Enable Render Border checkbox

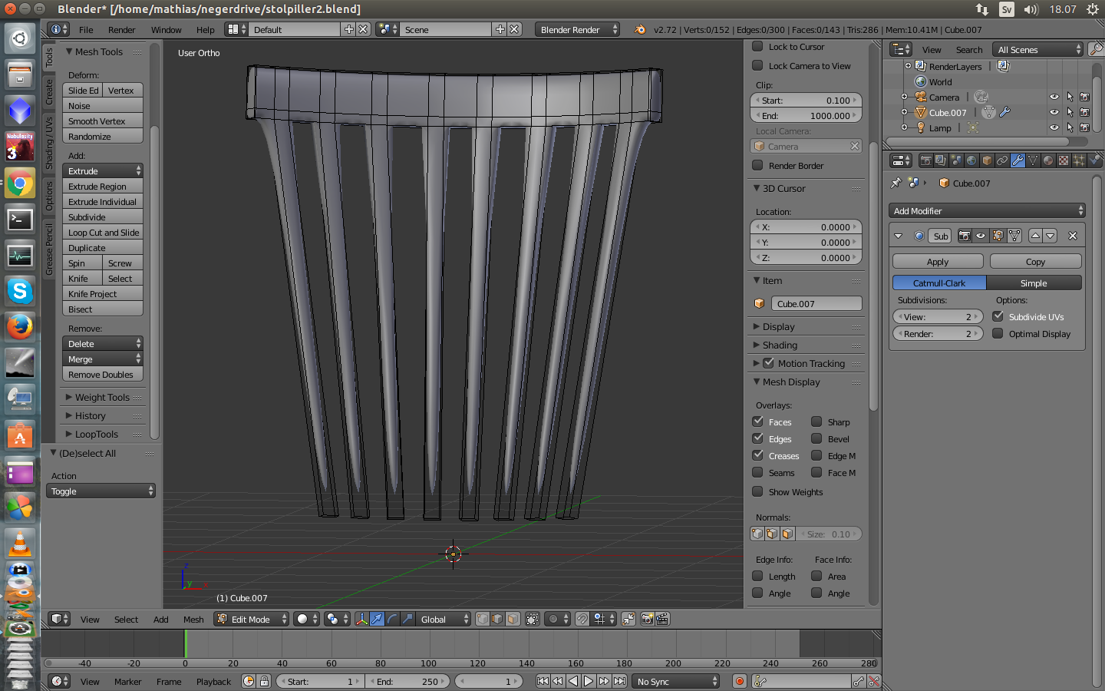pos(757,165)
